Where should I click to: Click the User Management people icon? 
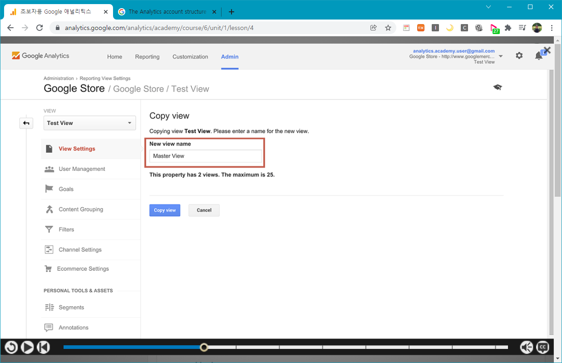point(49,169)
